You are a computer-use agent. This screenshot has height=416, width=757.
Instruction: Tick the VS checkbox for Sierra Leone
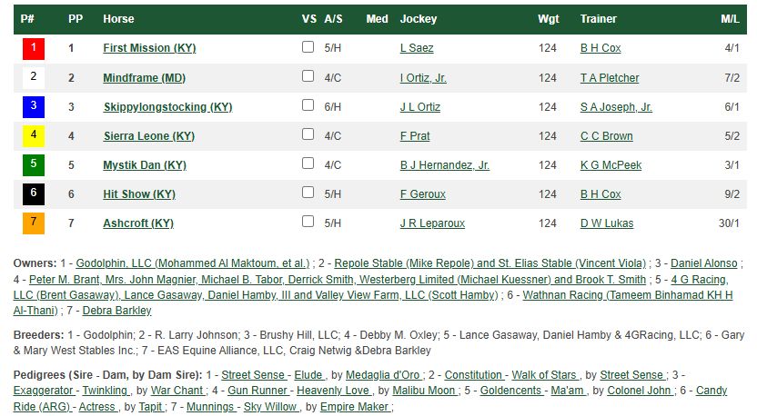308,134
